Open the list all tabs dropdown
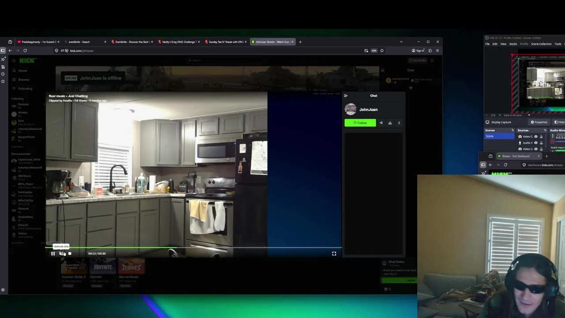565x318 pixels. (401, 42)
